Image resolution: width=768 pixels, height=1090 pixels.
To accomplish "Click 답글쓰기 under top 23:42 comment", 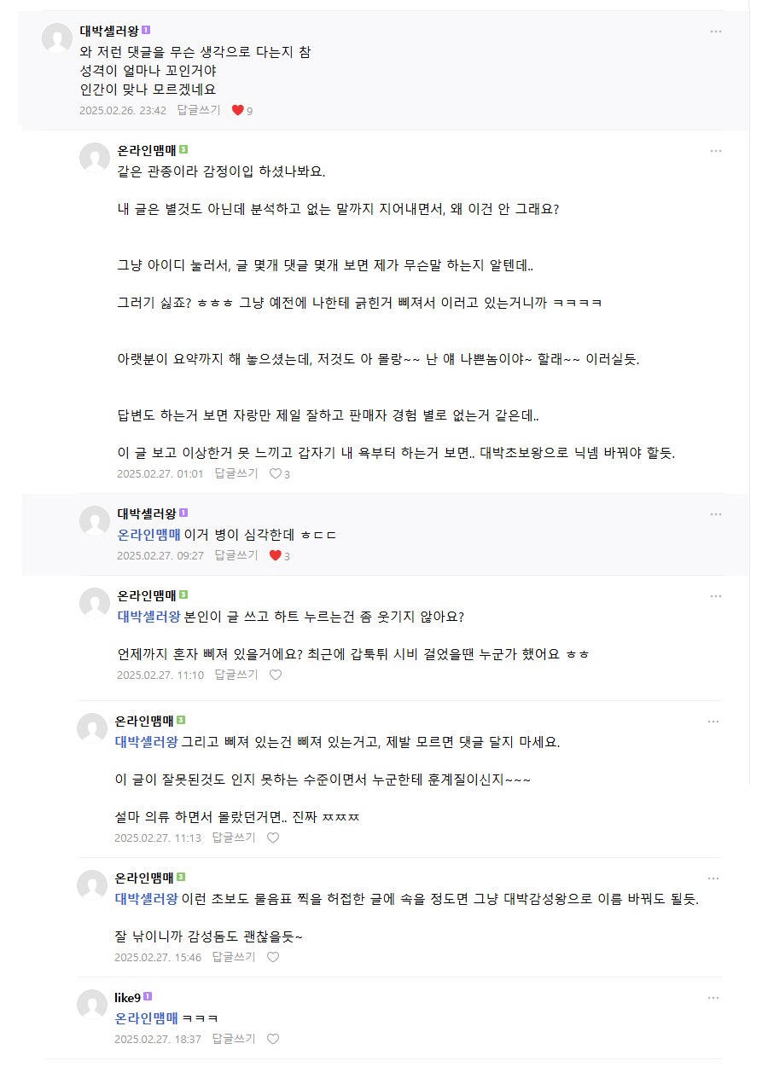I will pos(199,110).
